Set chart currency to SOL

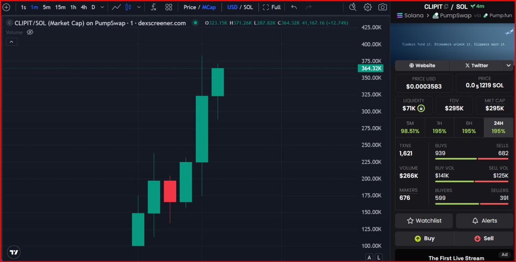(248, 7)
